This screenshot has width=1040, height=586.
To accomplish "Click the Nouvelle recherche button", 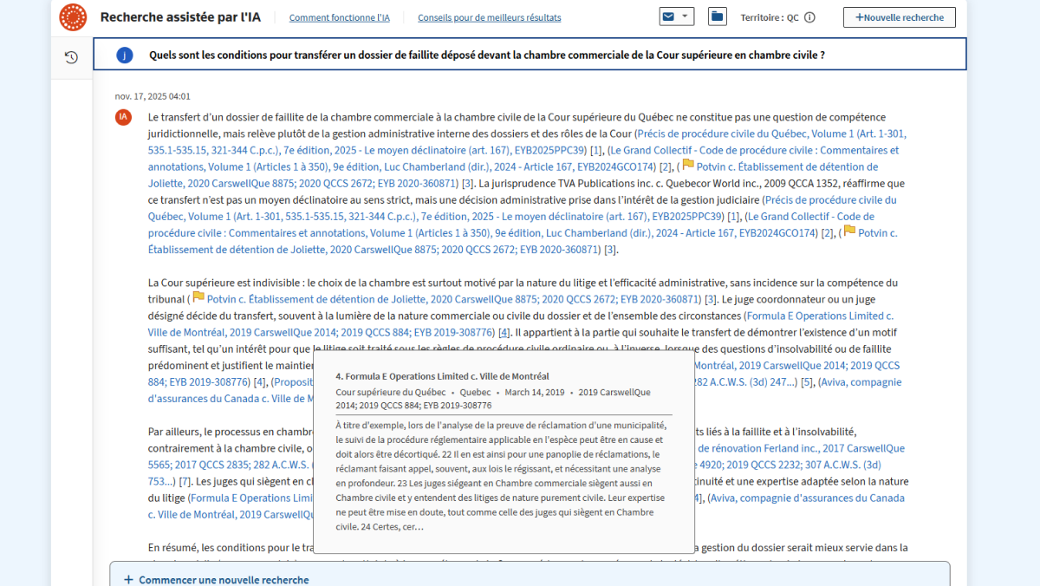I will (899, 17).
